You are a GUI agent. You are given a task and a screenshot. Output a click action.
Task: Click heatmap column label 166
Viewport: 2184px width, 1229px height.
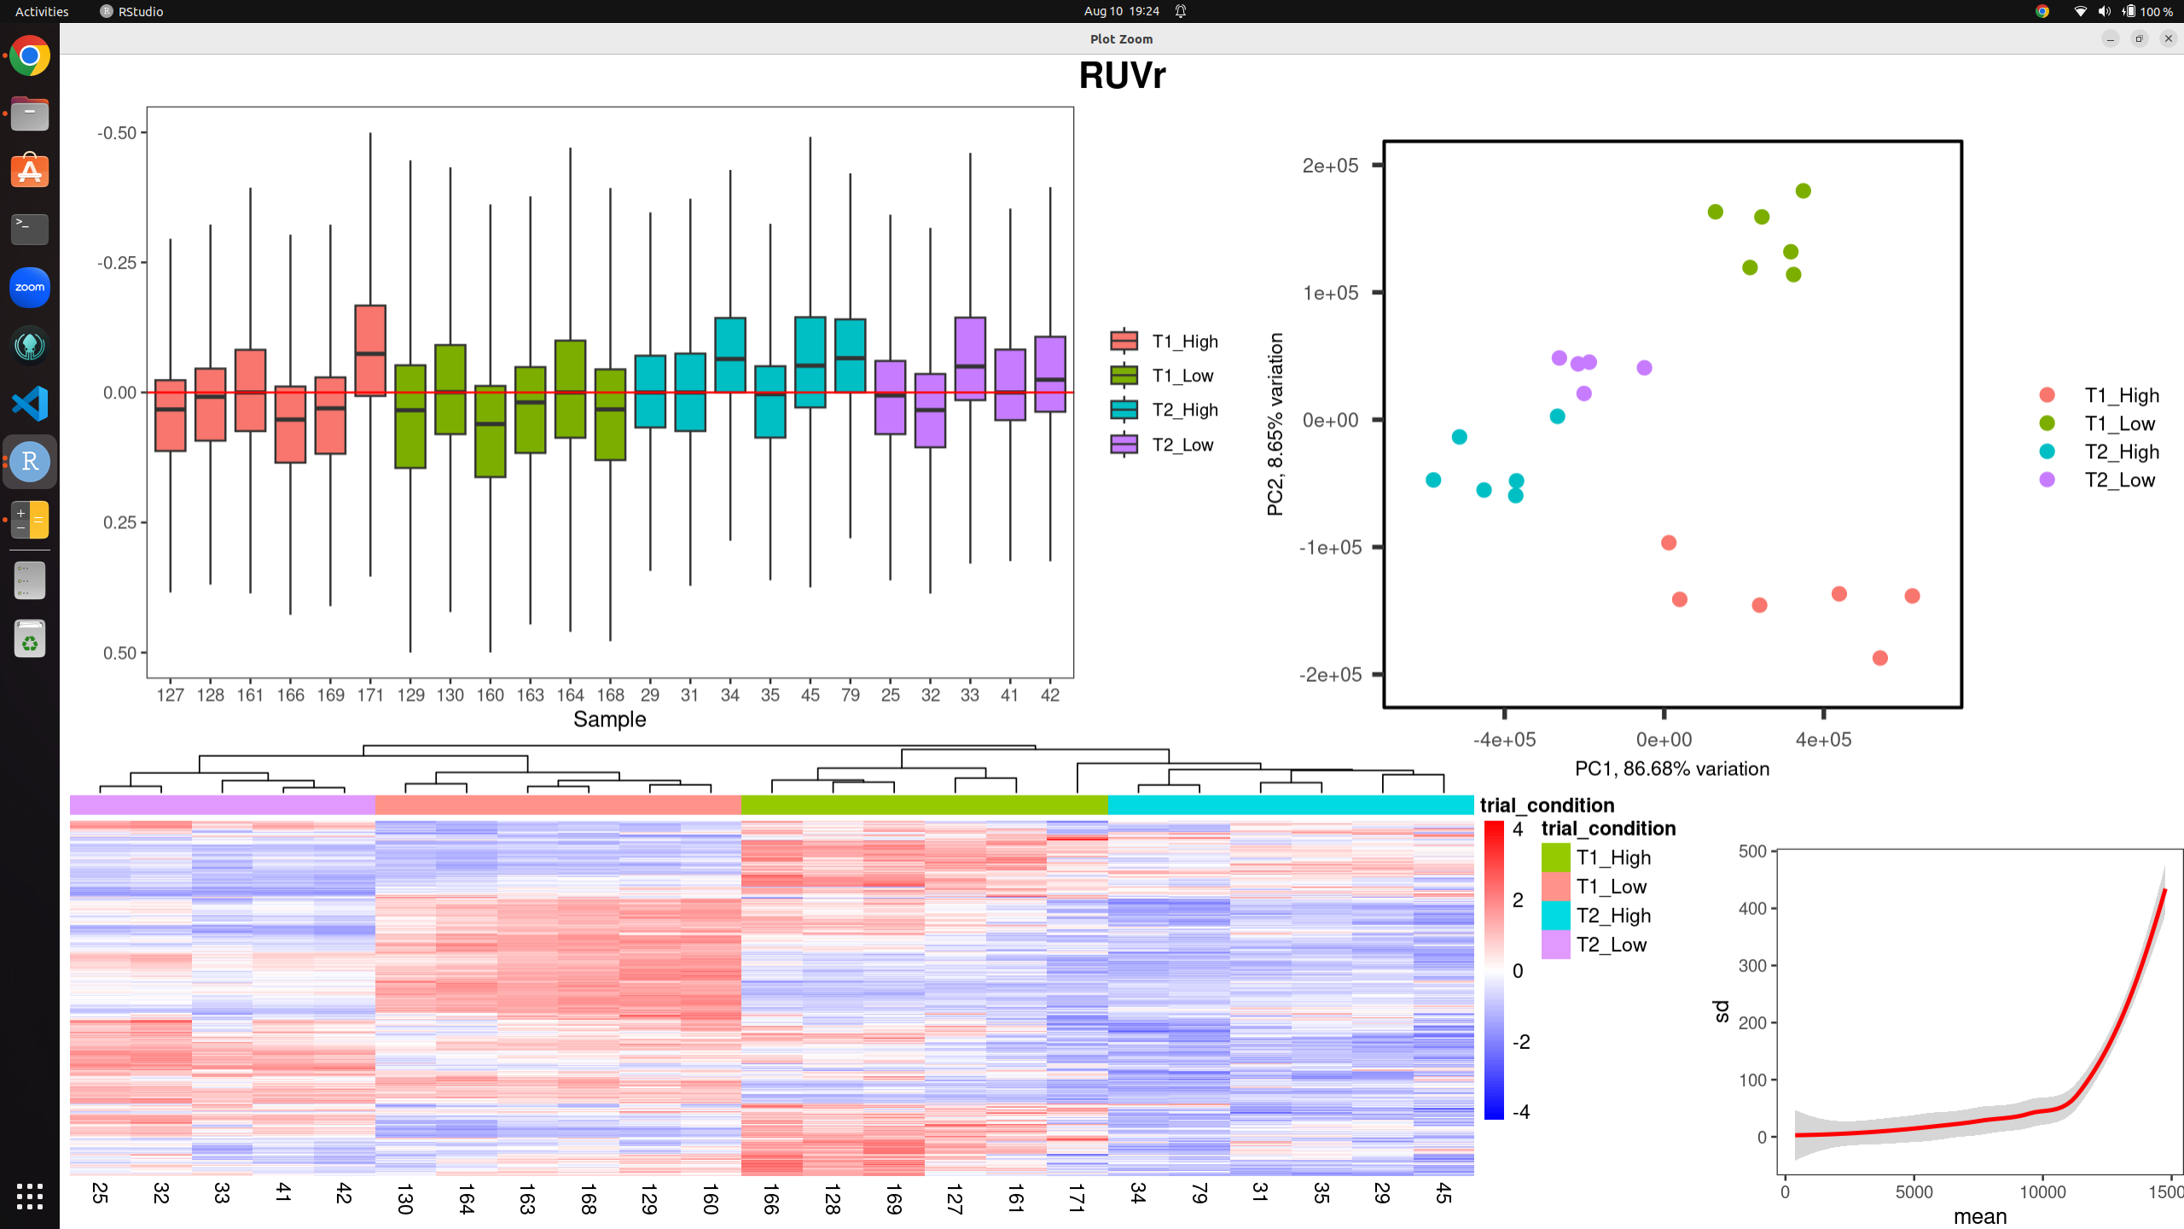tap(771, 1198)
